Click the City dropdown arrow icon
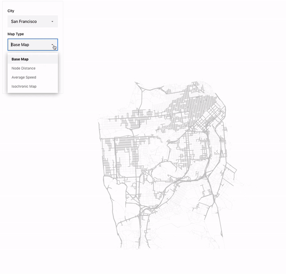Image resolution: width=286 pixels, height=274 pixels. (52, 21)
